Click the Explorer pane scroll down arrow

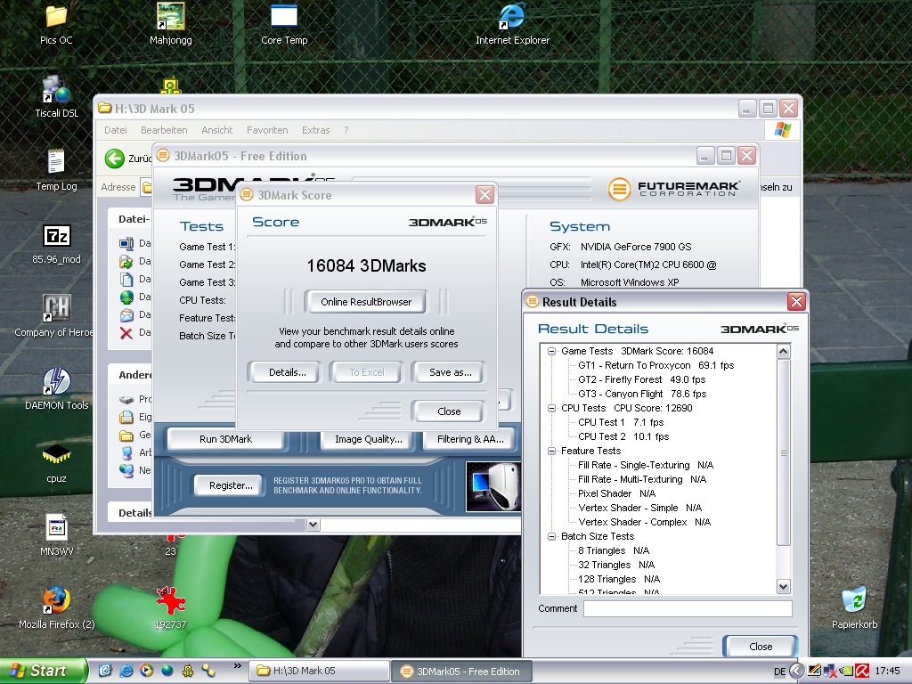[x=313, y=525]
